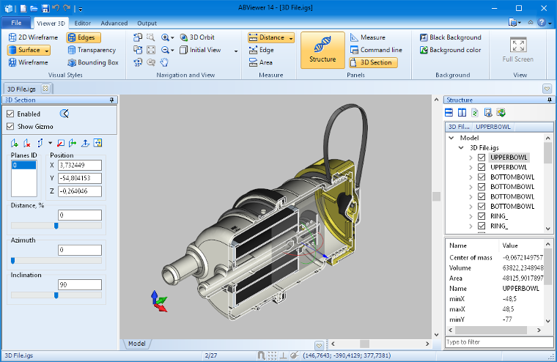Click the add section plane icon
The width and height of the screenshot is (557, 362).
15,143
